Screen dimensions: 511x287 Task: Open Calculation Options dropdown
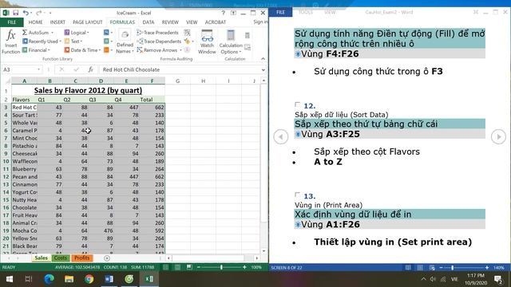click(x=231, y=41)
